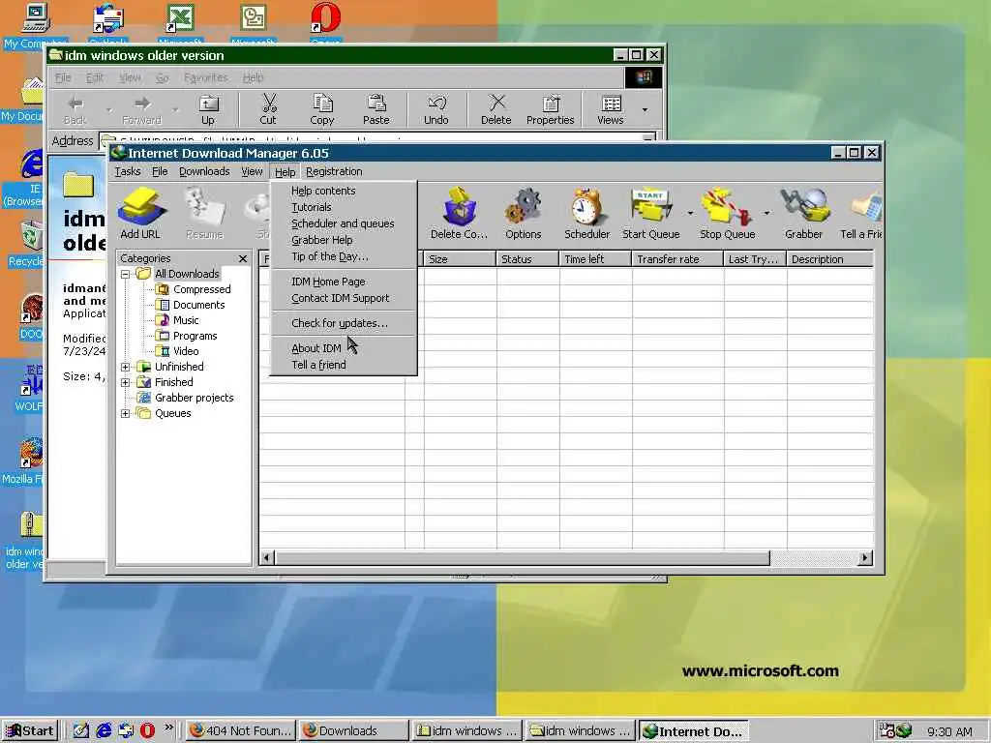Viewport: 991px width, 743px height.
Task: Close the Categories panel
Action: click(243, 258)
